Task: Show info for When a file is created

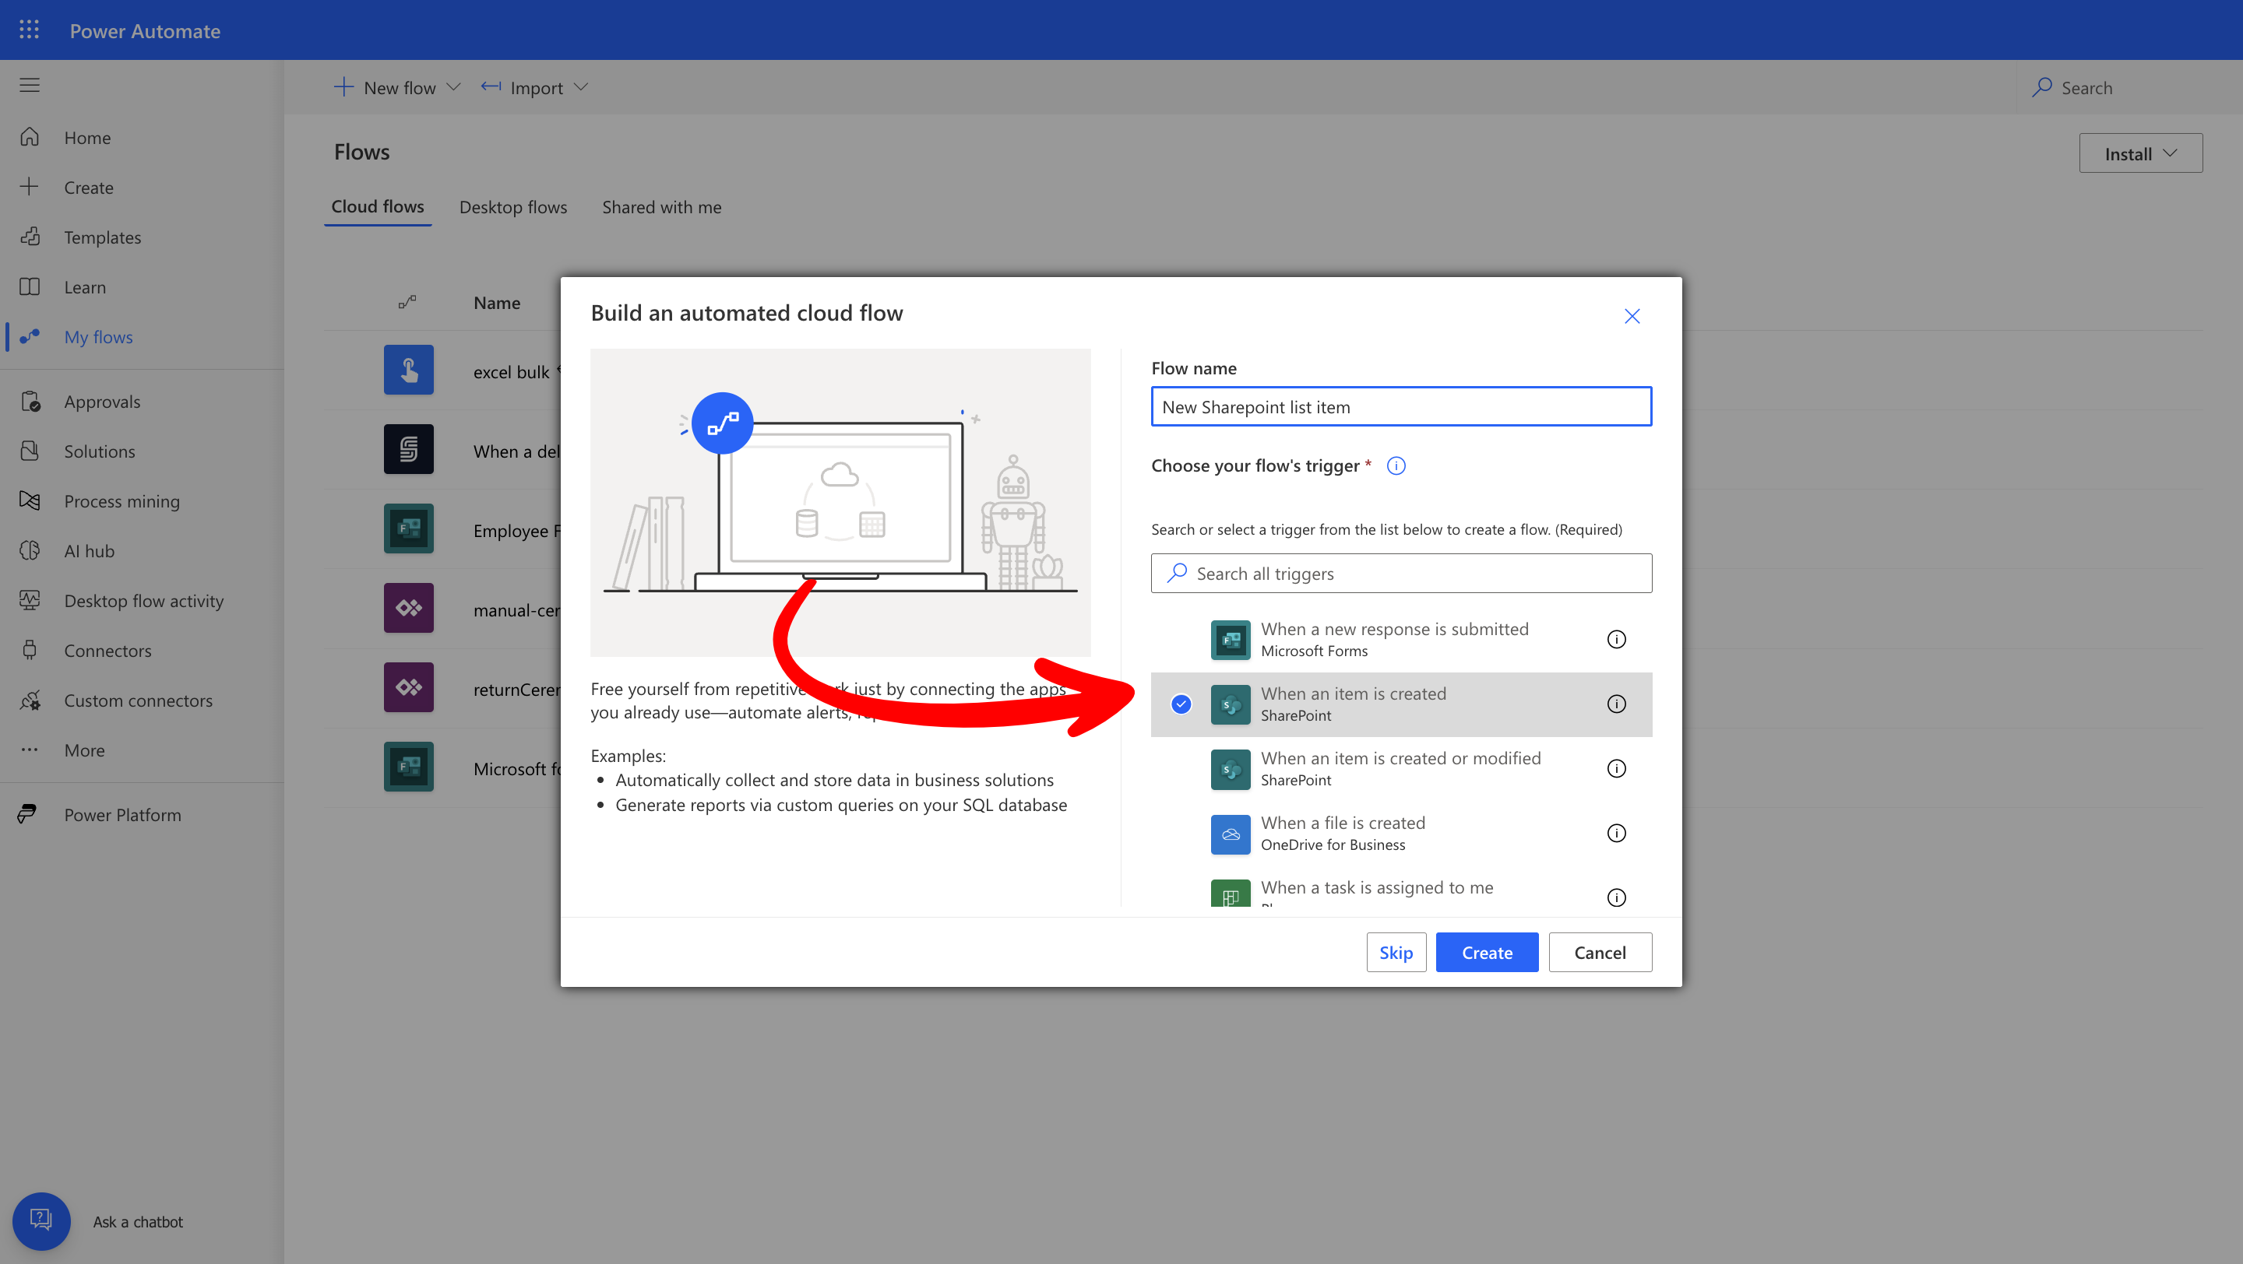Action: click(1616, 834)
